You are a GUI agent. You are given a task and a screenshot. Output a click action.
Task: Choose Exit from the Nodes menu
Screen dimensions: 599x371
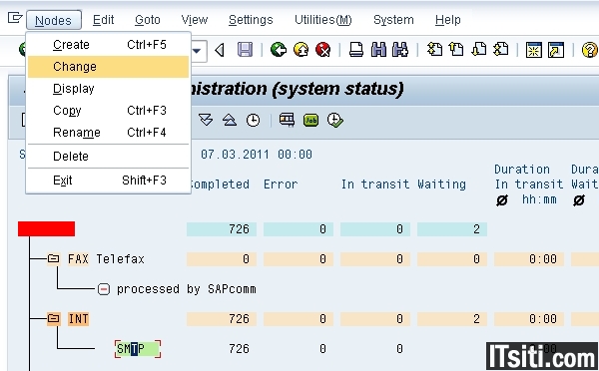click(109, 180)
